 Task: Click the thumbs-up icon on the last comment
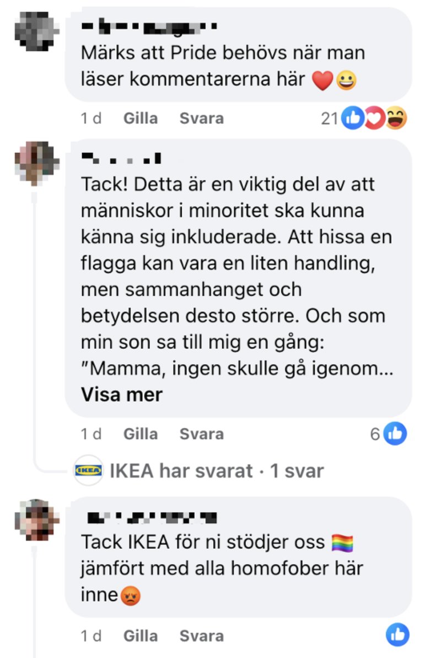pyautogui.click(x=397, y=635)
